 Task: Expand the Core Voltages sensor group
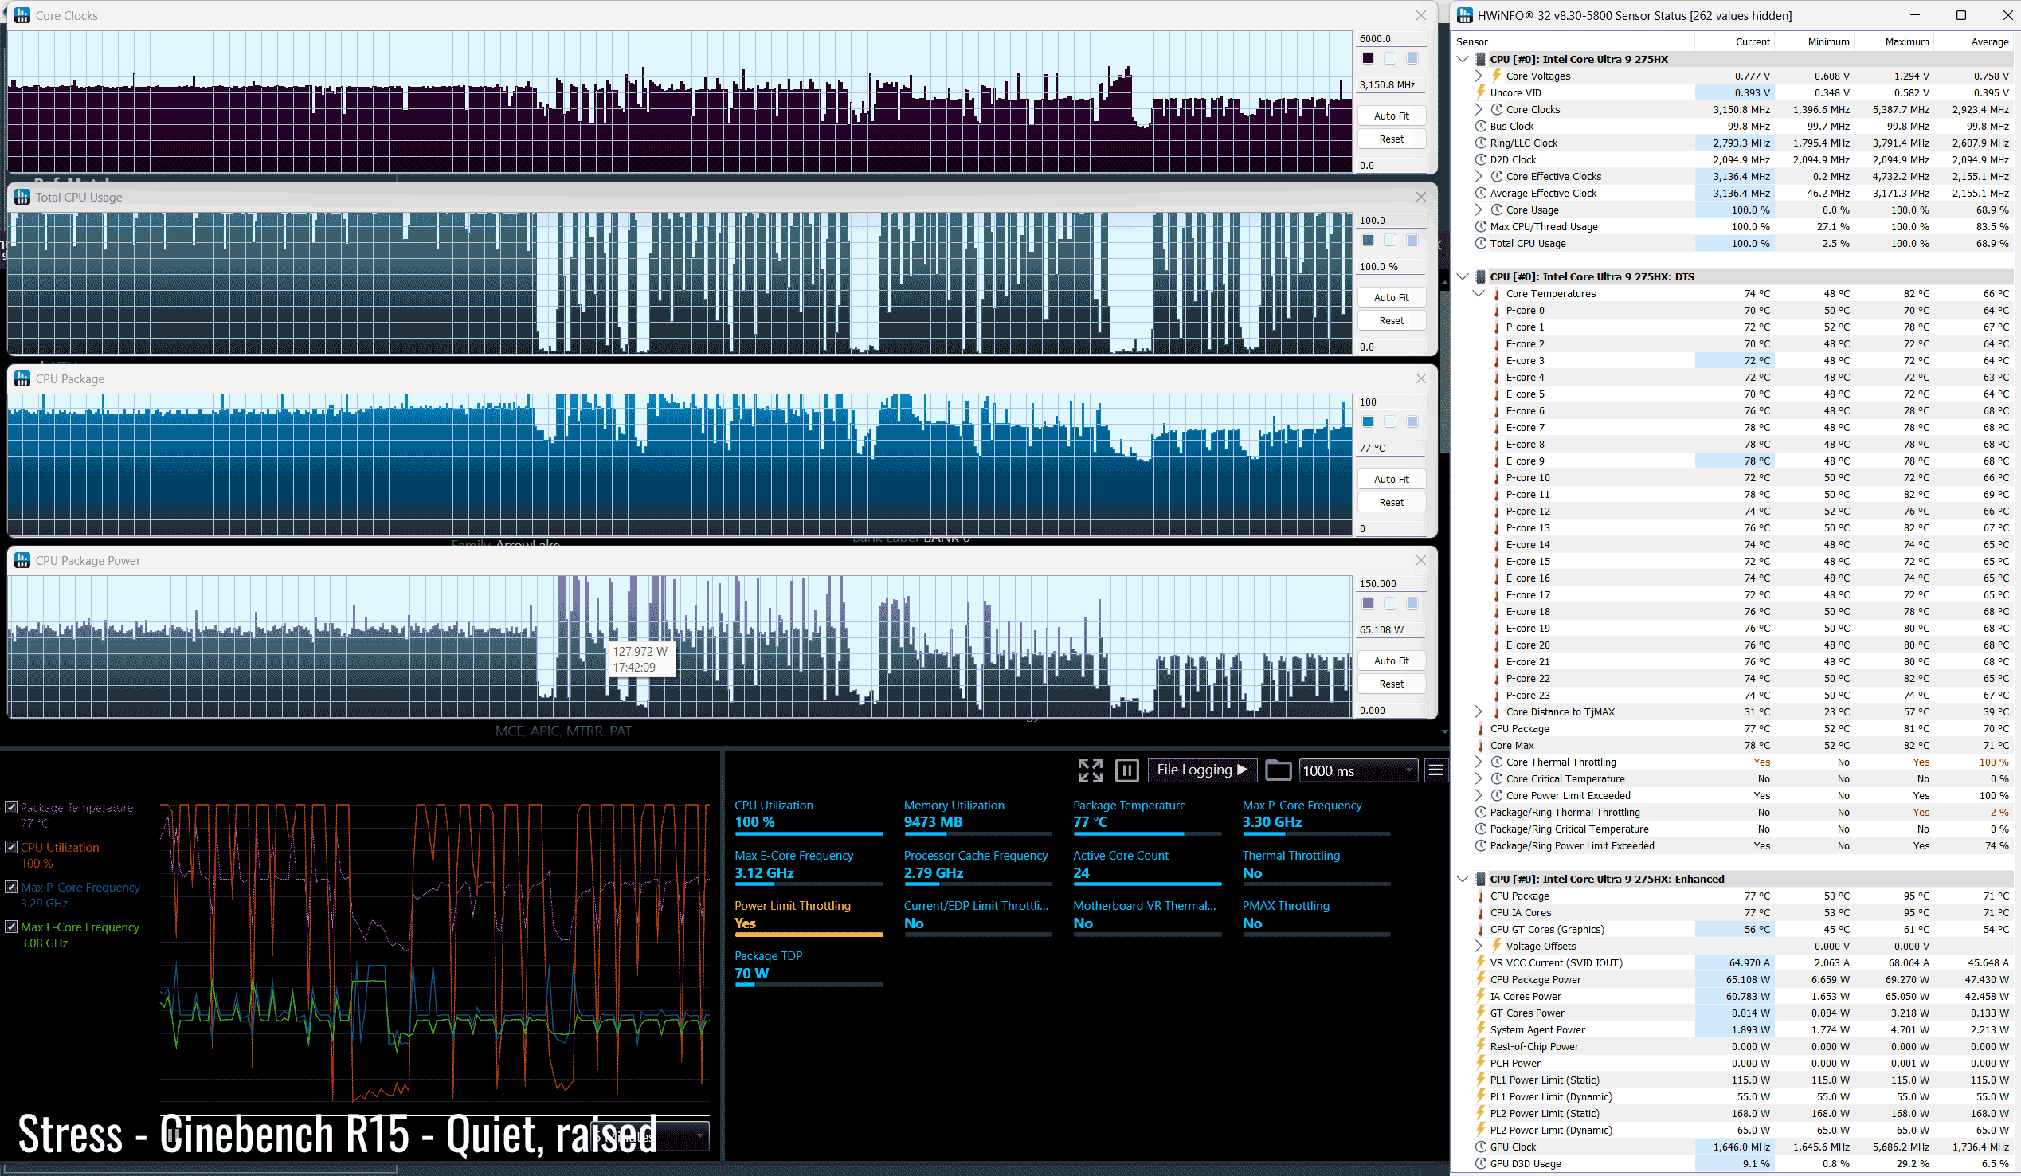pos(1479,76)
